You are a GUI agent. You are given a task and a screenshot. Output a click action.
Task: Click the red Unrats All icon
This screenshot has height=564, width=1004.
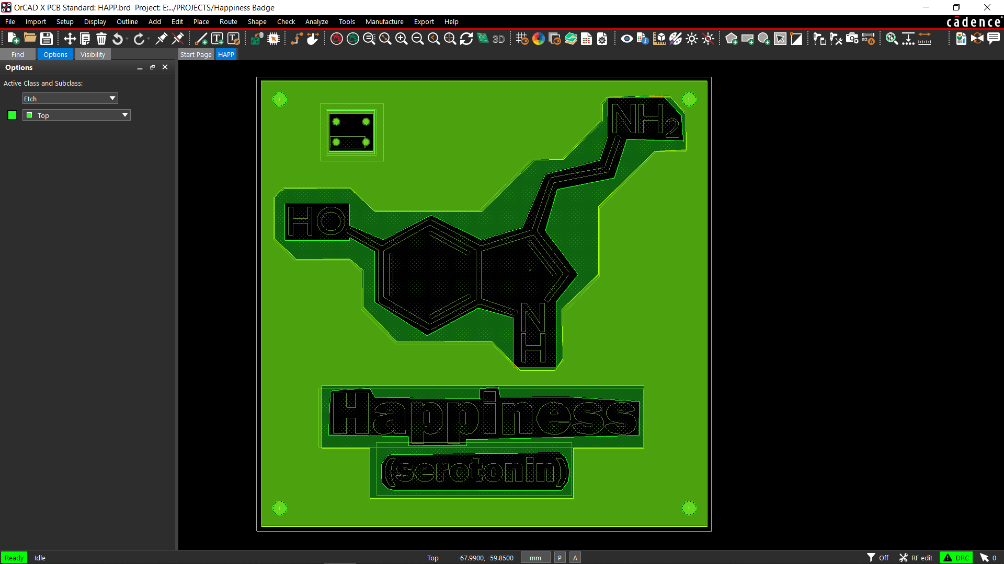tap(337, 39)
